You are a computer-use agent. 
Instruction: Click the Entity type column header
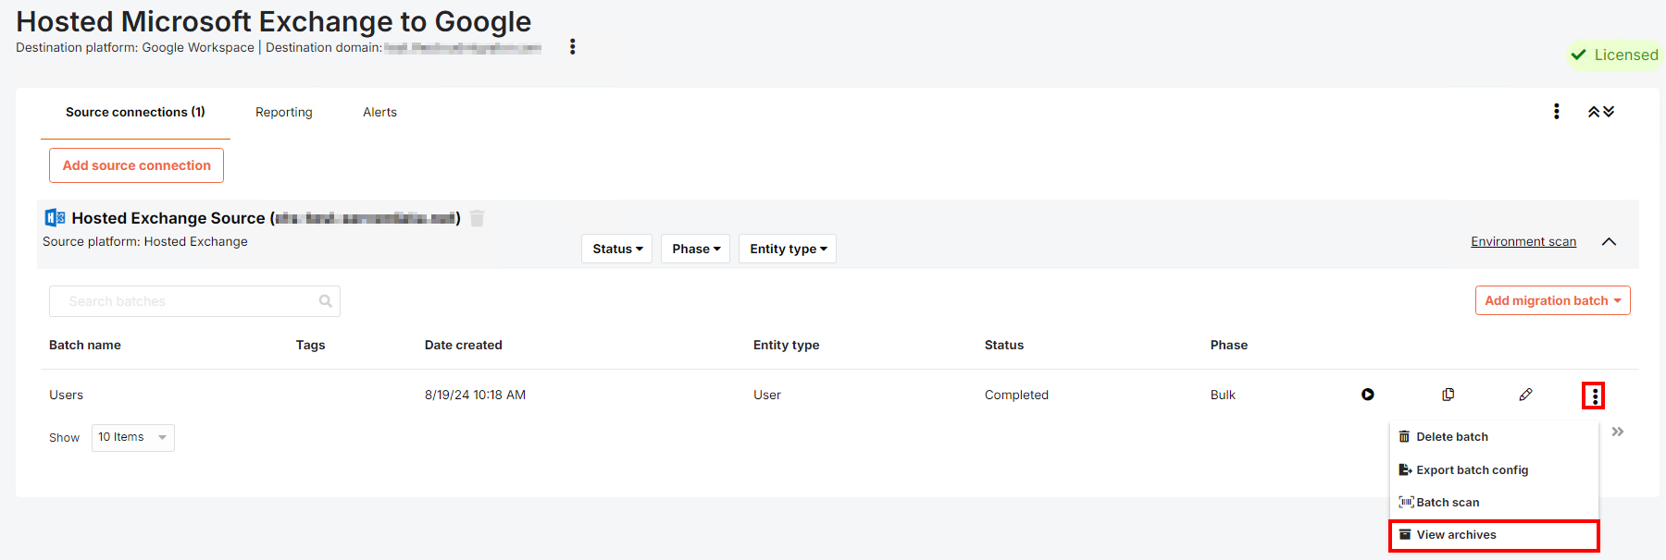pyautogui.click(x=787, y=345)
